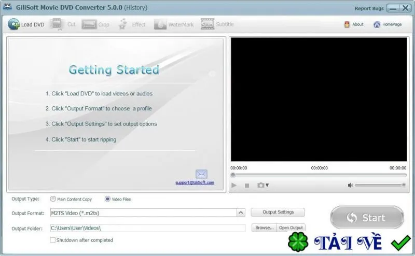The image size is (415, 256).
Task: Click the Subtitle toolbar label
Action: click(225, 24)
